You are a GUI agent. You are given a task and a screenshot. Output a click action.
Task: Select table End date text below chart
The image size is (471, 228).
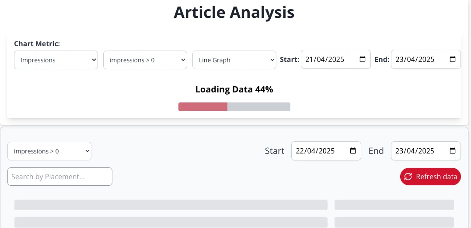click(x=415, y=151)
